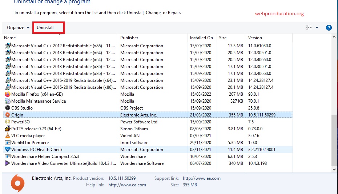Image resolution: width=338 pixels, height=194 pixels.
Task: Click the large Origin logo in details pane
Action: pyautogui.click(x=17, y=183)
